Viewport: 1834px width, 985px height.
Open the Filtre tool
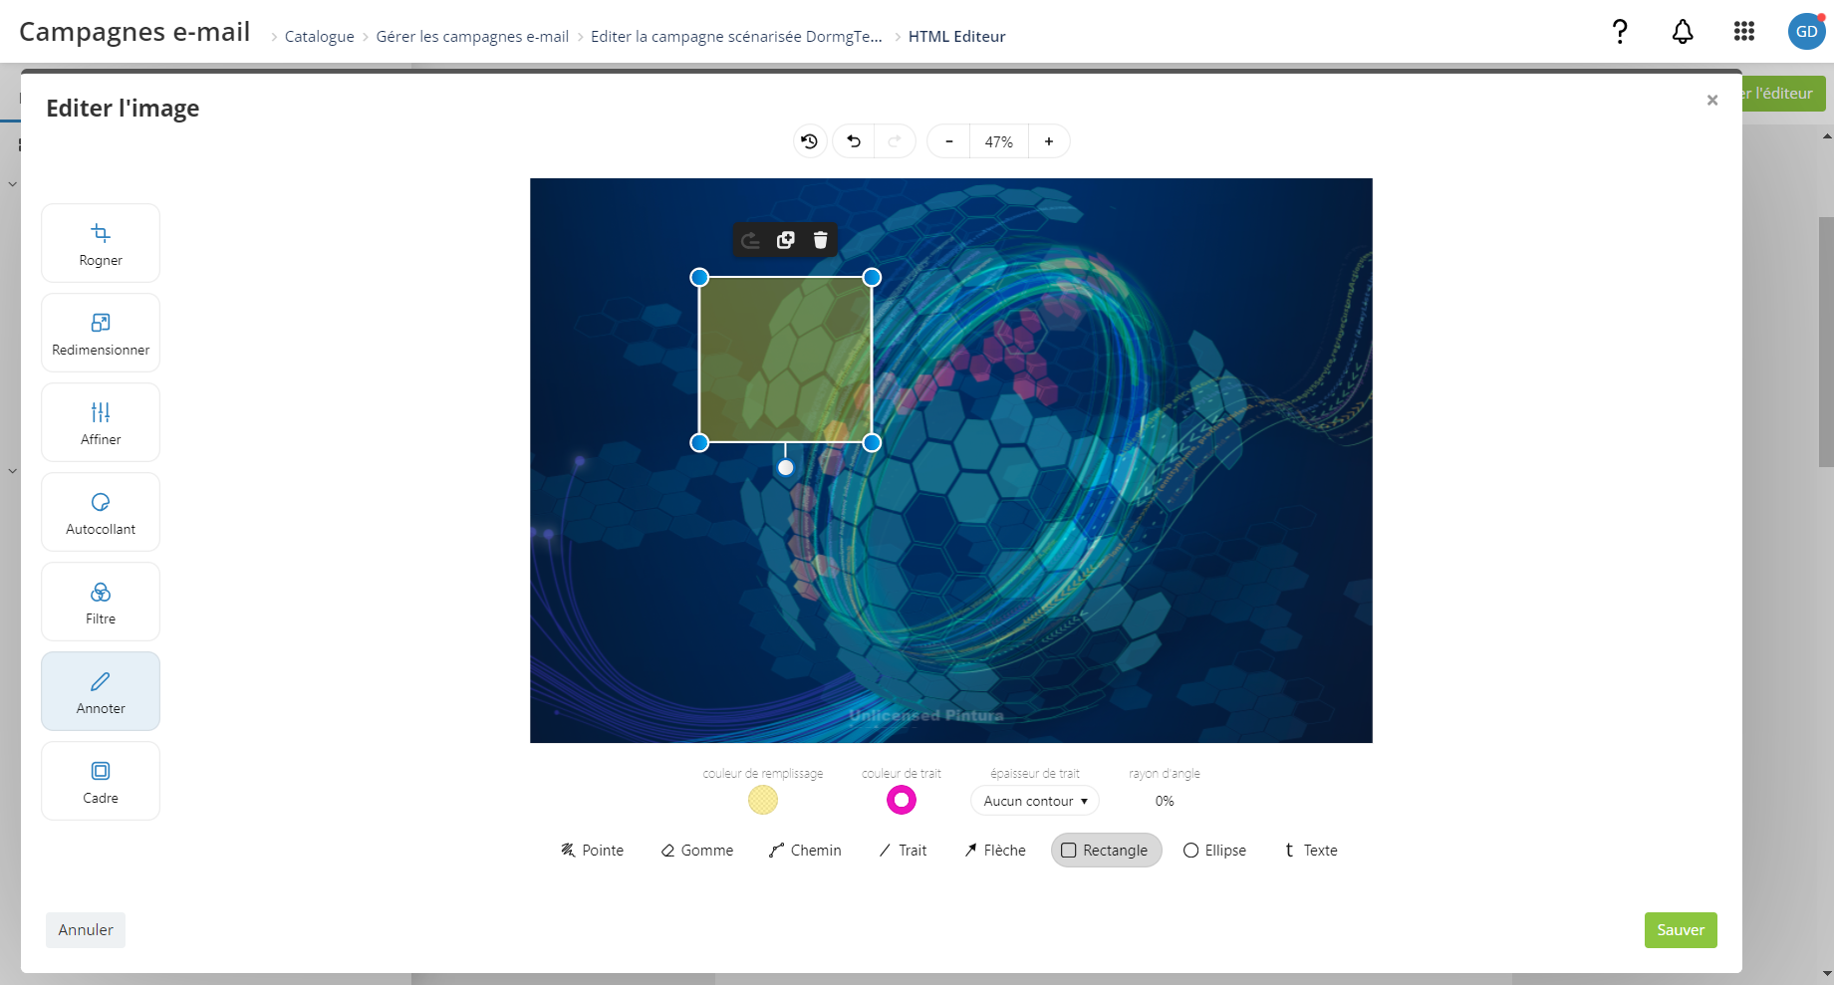[101, 602]
